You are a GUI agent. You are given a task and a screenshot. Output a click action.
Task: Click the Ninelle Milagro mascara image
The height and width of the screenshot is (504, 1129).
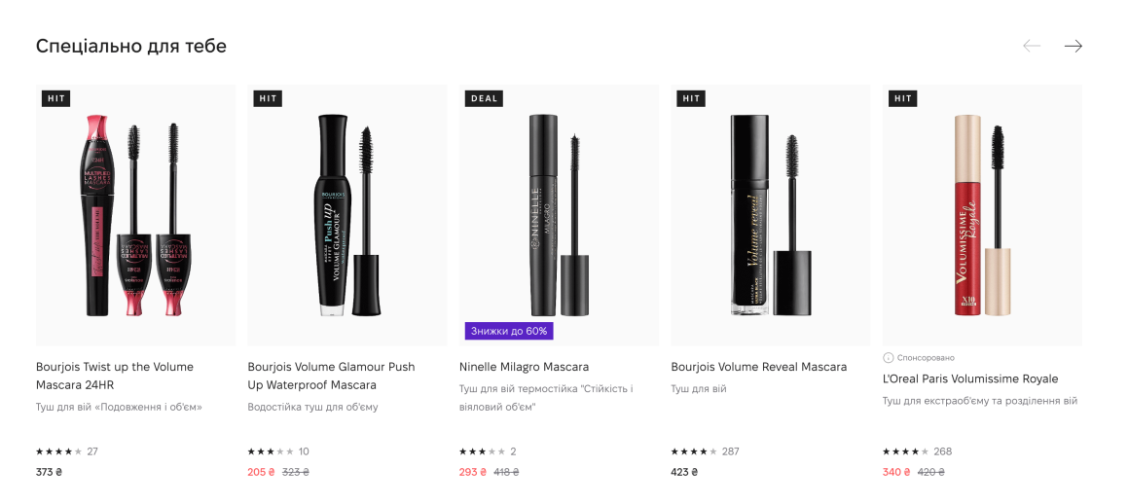coord(559,214)
